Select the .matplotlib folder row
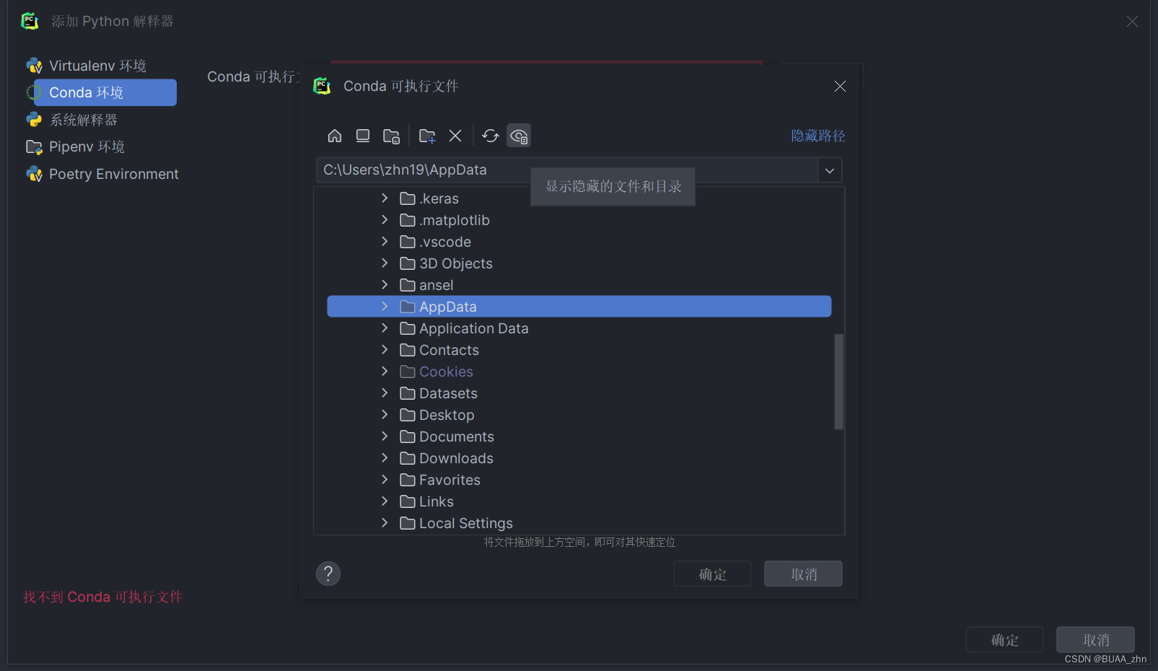Viewport: 1158px width, 671px height. coord(579,220)
